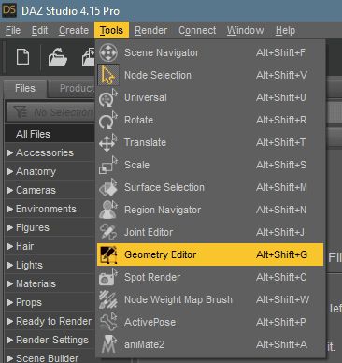Choose aniMate2 menu entry
Screen dimensions: 342x363
(210, 344)
